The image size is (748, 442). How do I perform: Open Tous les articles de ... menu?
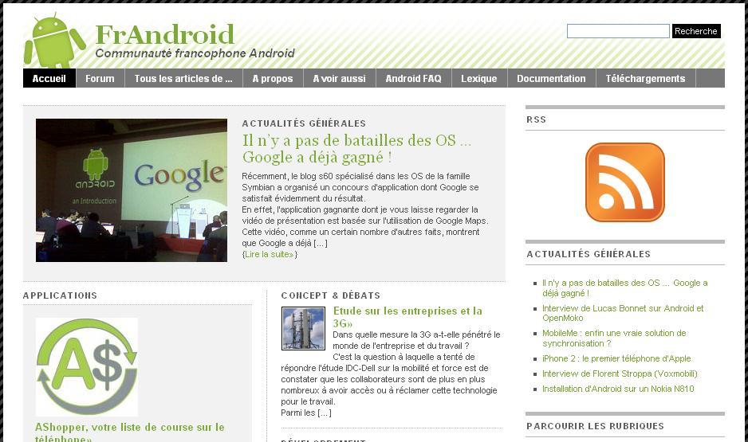[183, 79]
